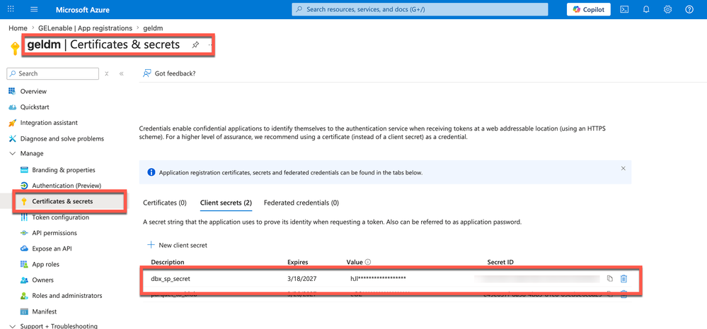Click the Expires column header
The image size is (707, 329).
coord(297,262)
